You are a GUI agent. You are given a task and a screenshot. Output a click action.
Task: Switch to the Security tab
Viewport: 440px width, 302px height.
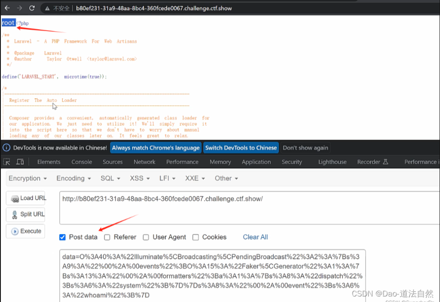coord(292,162)
